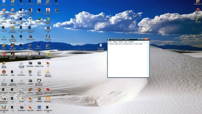Select the green round icon with yellow ring

[x=13, y=28]
